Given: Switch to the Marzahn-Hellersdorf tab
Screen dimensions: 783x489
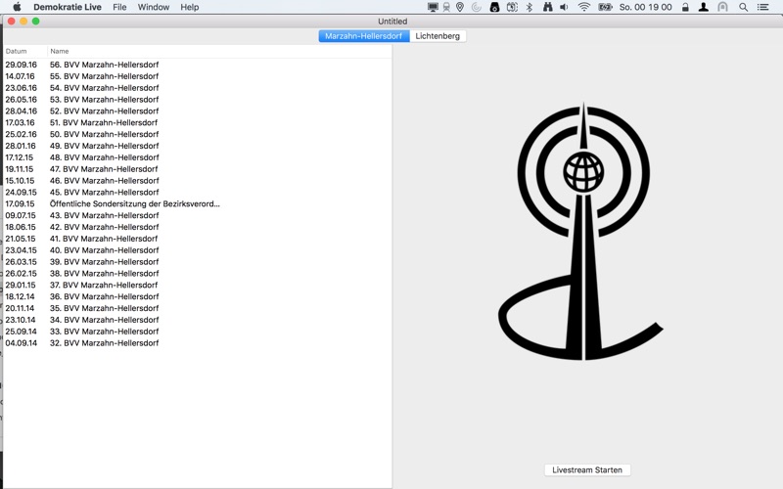Looking at the screenshot, I should [x=364, y=36].
